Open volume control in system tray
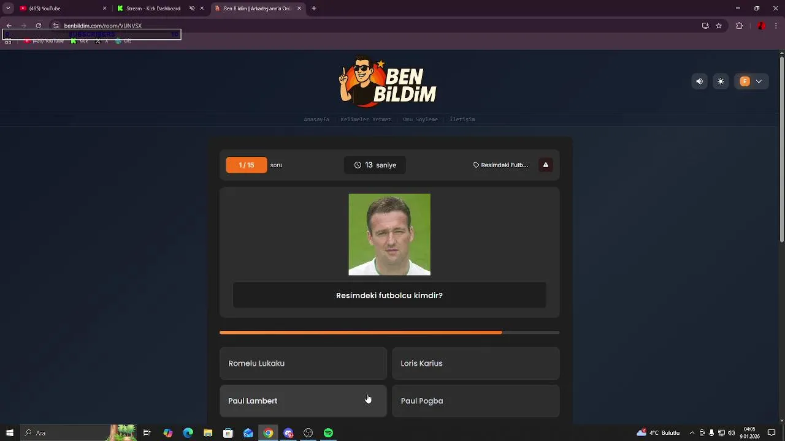 tap(731, 433)
